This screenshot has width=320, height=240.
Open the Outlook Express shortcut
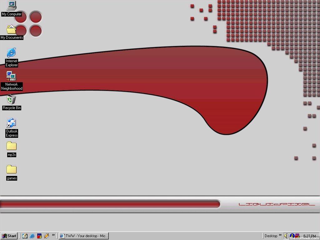click(x=12, y=123)
